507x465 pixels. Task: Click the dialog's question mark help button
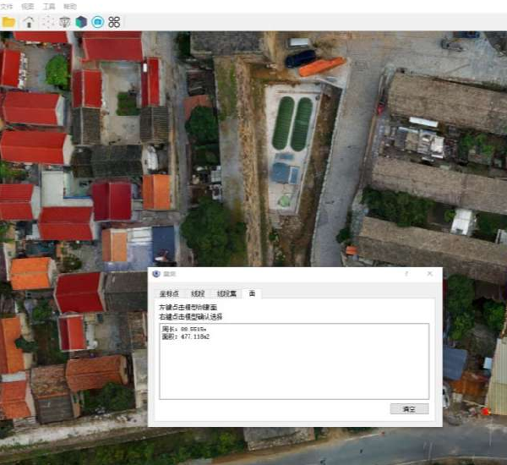(406, 274)
